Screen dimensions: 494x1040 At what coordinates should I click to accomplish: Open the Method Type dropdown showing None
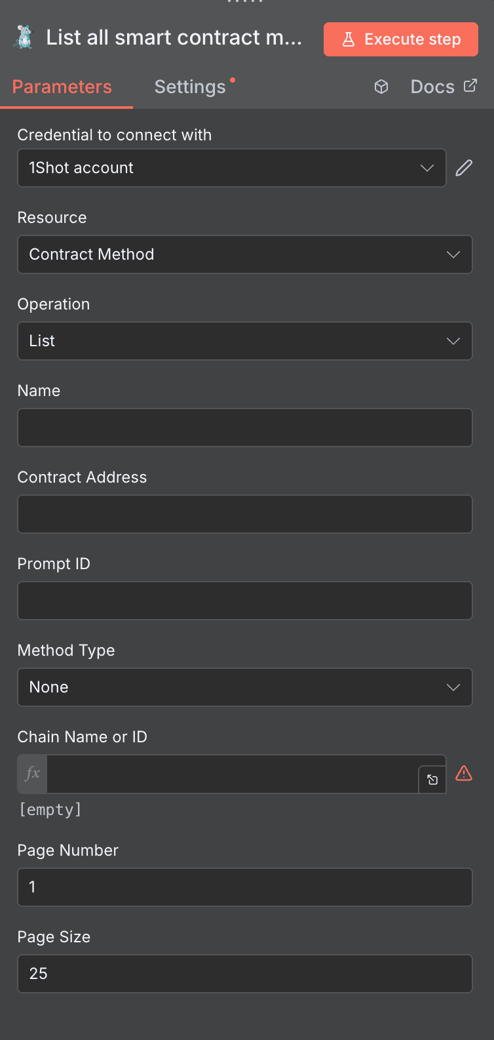tap(244, 687)
